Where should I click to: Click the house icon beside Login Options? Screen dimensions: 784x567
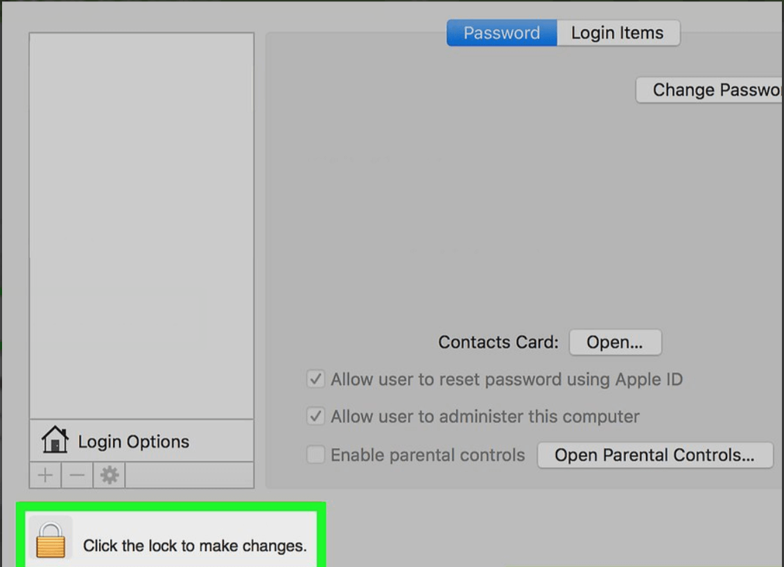coord(55,440)
